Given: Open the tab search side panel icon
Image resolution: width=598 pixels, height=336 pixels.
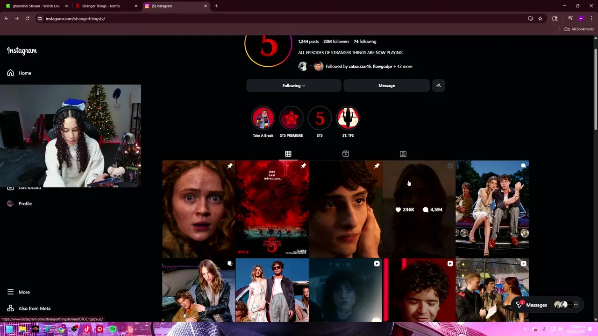Looking at the screenshot, I should 555,19.
